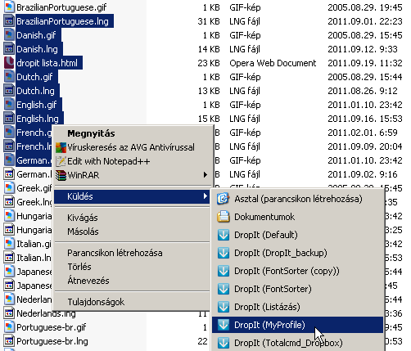This screenshot has height=351, width=411.
Task: Click the DropIt (FontSorter (copy)) arrow icon
Action: click(224, 271)
